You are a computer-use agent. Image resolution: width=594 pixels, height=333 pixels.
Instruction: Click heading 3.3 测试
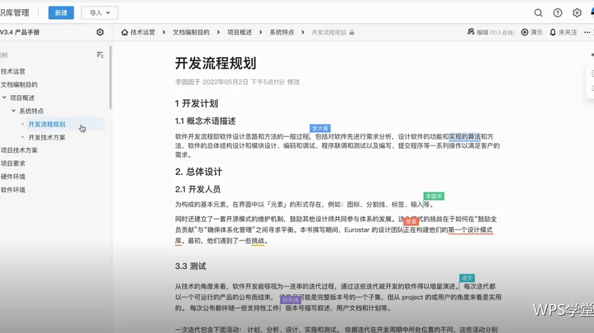click(x=191, y=266)
